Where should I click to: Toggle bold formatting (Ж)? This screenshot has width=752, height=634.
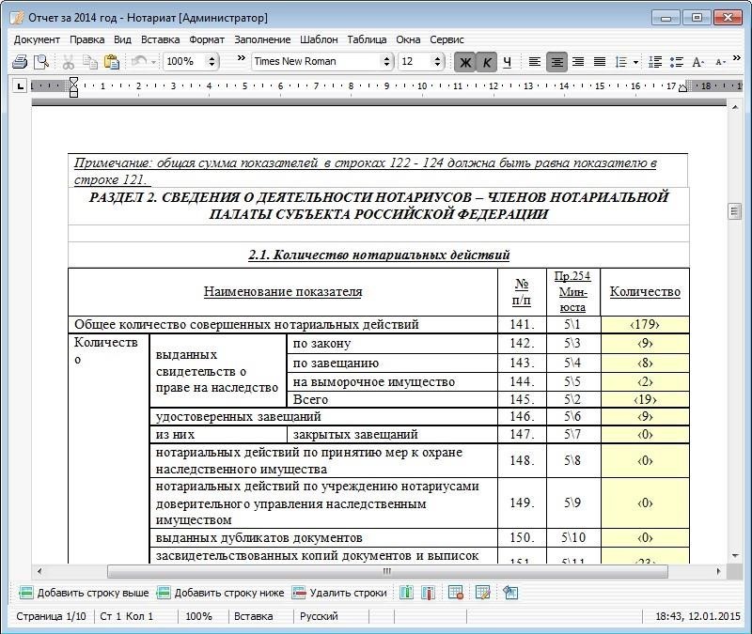[464, 62]
